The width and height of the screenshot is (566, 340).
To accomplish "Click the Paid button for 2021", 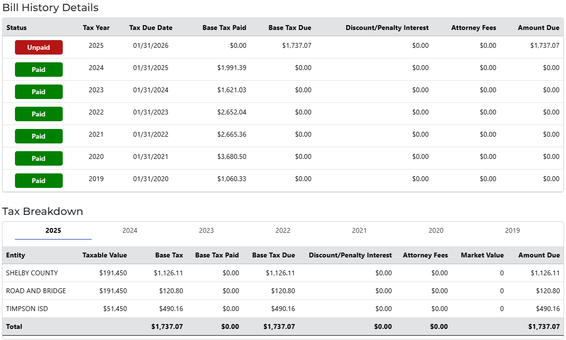I will point(39,136).
